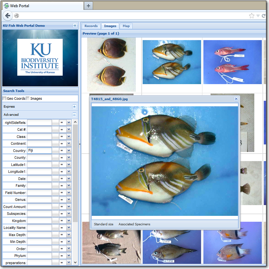The height and width of the screenshot is (269, 269).
Task: View Associated Specimens in image popup
Action: pos(134,224)
